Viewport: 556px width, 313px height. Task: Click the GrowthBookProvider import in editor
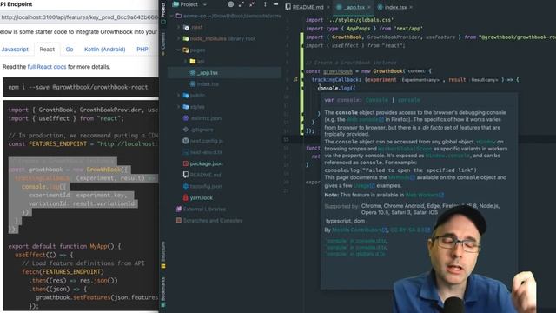pyautogui.click(x=394, y=37)
